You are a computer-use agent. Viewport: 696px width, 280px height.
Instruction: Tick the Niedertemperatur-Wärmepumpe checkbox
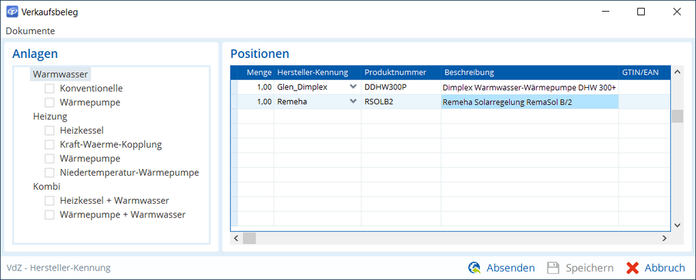(50, 172)
